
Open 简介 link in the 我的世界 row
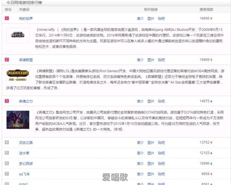(140, 19)
